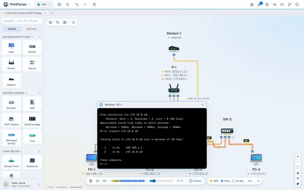The height and width of the screenshot is (190, 304).
Task: Close the Terminal PC-1 window
Action: pyautogui.click(x=203, y=105)
